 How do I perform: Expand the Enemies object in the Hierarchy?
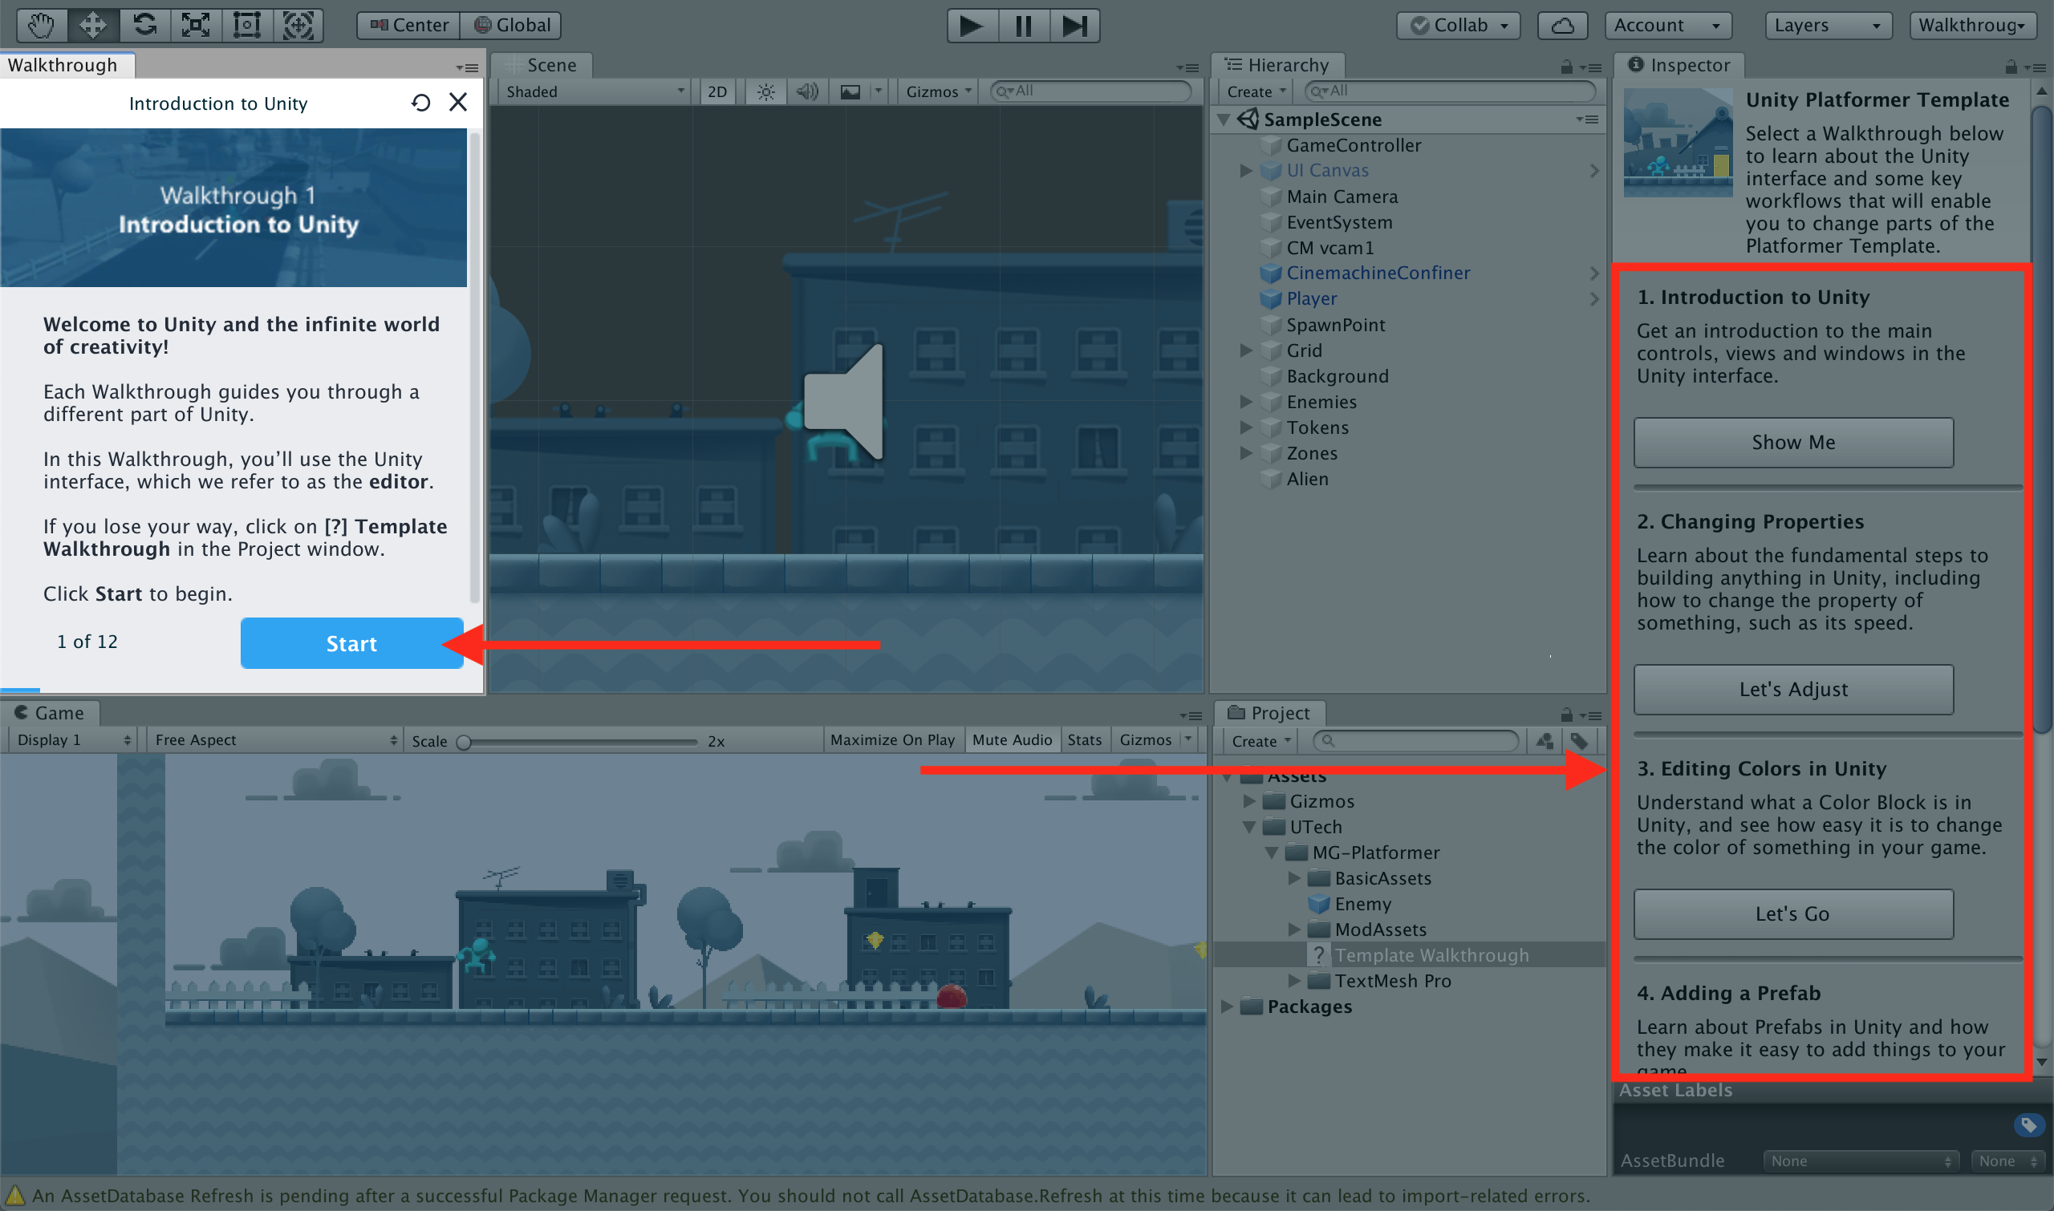tap(1246, 402)
